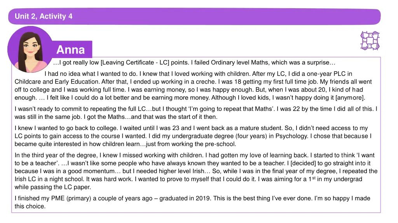This screenshot has width=398, height=223.
Task: Click the Anna name label
Action: pos(71,50)
